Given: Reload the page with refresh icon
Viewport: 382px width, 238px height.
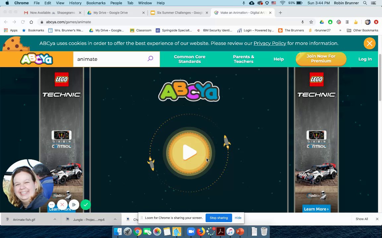Looking at the screenshot, I should point(23,22).
